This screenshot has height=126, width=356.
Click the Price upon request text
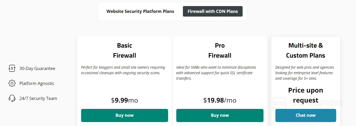[x=306, y=95]
